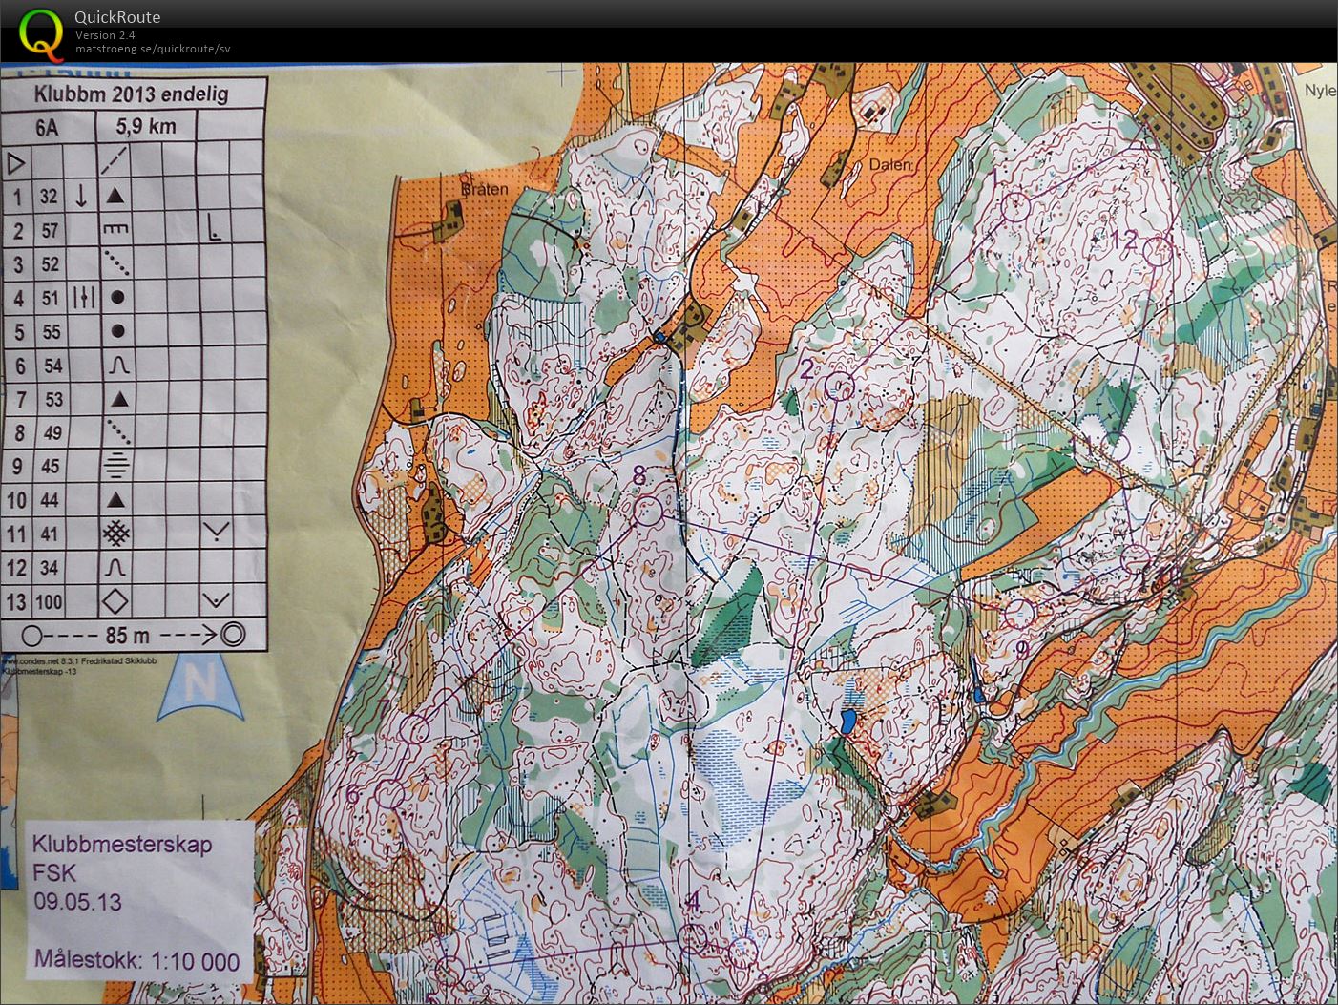Click the 'Dalen' place name on the map

pyautogui.click(x=889, y=165)
